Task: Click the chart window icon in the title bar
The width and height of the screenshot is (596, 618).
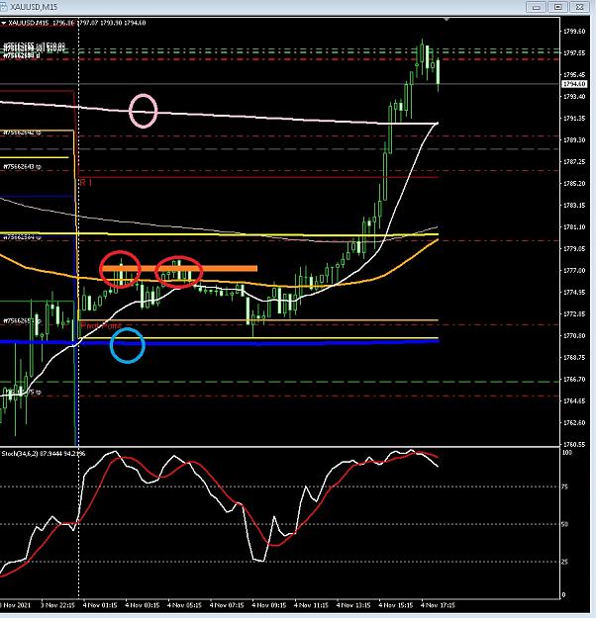Action: [x=3, y=6]
